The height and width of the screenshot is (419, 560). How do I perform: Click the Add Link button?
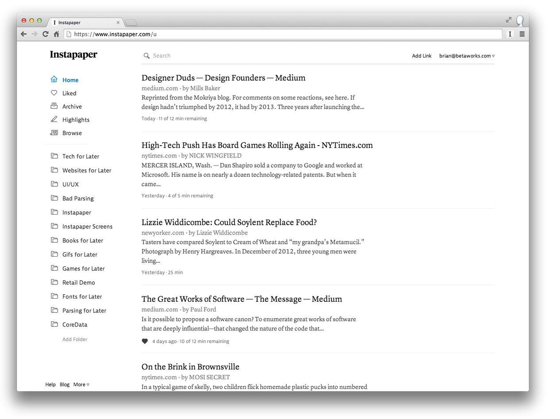[421, 56]
